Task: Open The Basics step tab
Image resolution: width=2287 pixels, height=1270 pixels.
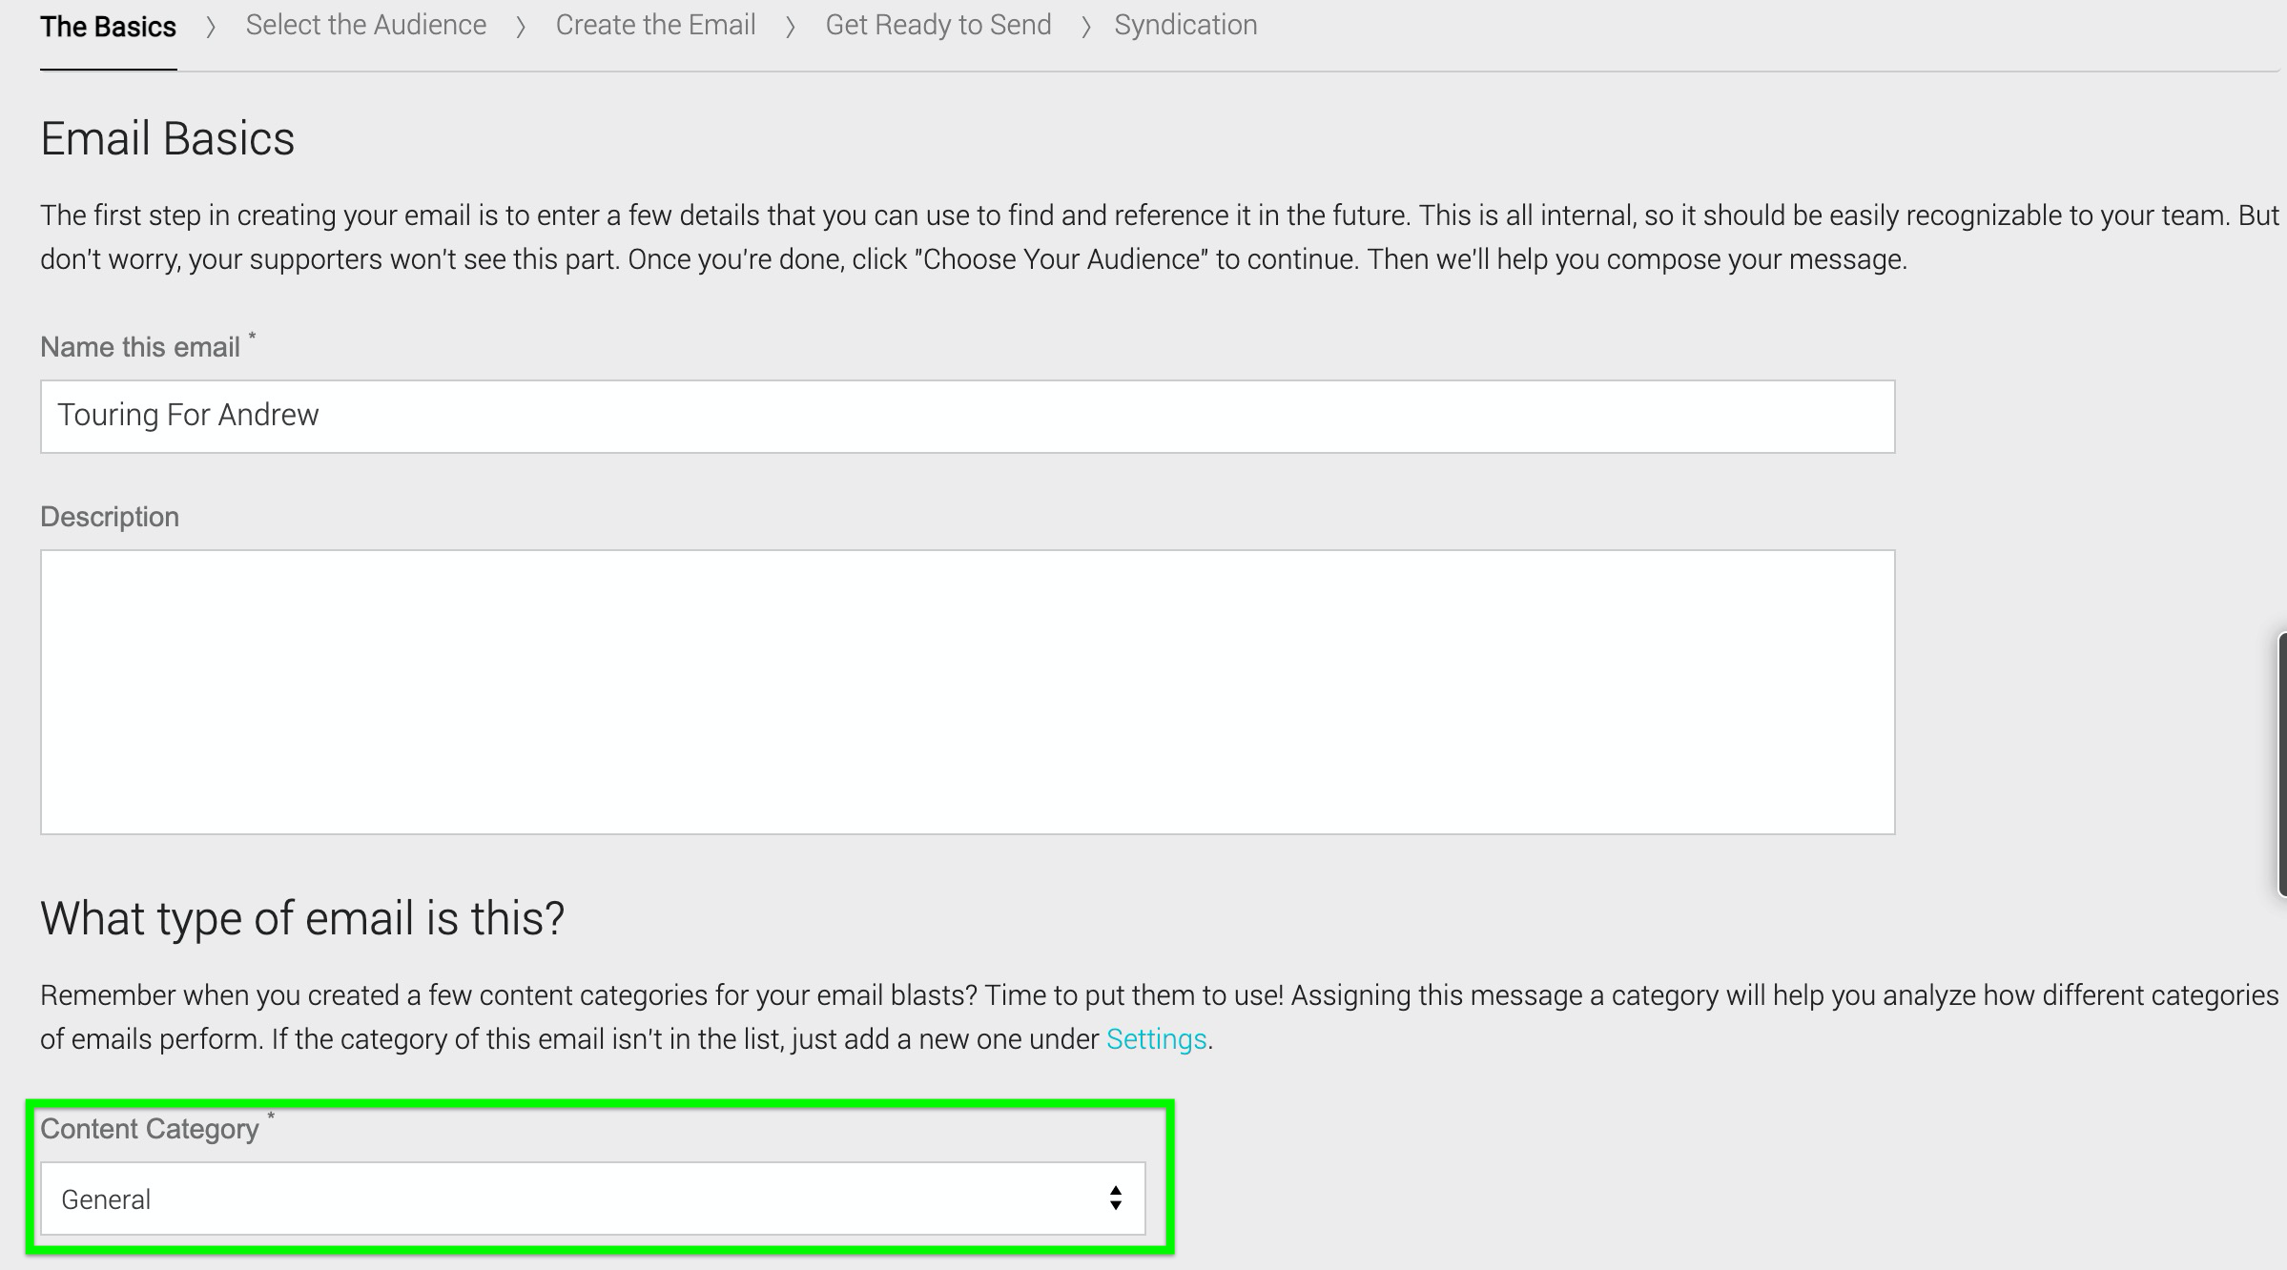Action: tap(108, 27)
